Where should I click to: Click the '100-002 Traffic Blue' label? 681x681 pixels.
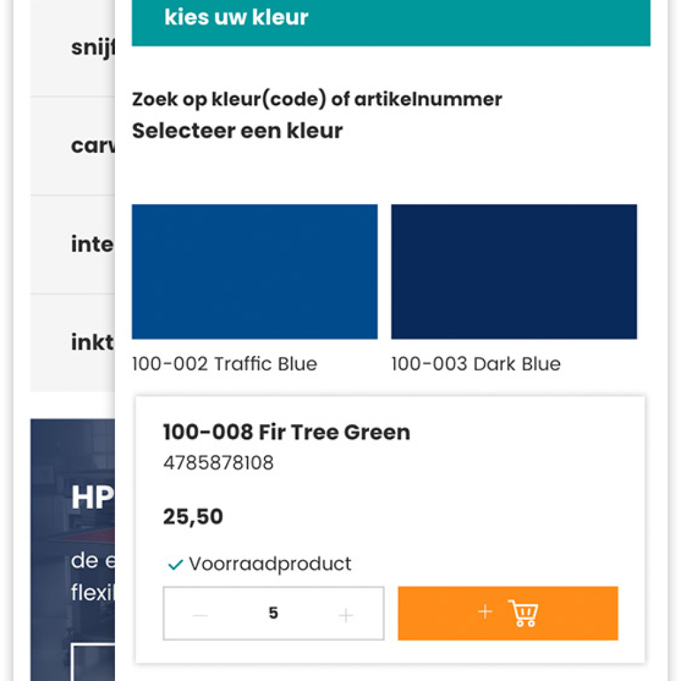[224, 364]
